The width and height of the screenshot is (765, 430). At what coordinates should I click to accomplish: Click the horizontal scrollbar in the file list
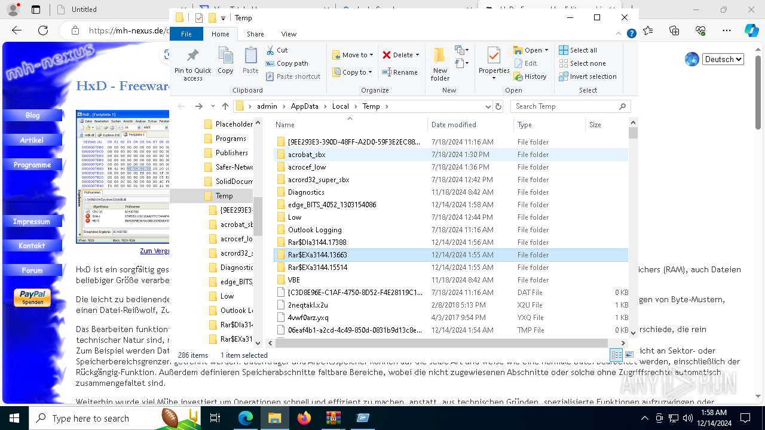point(441,343)
